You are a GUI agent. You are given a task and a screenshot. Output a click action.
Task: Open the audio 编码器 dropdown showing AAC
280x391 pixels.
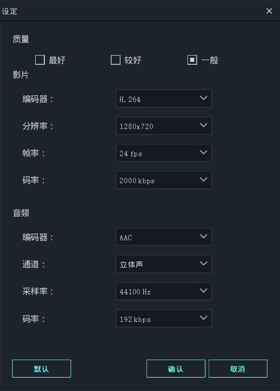pos(163,237)
